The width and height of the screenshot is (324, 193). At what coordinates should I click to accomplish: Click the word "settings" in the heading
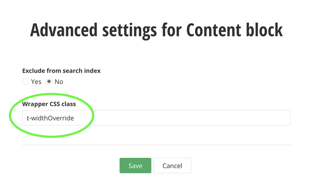128,29
